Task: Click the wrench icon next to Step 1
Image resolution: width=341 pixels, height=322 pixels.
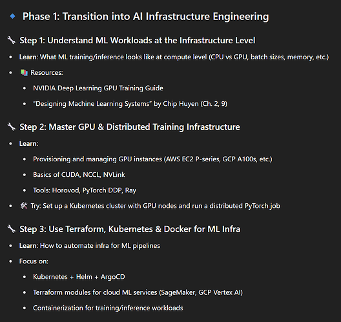Action: coord(12,40)
